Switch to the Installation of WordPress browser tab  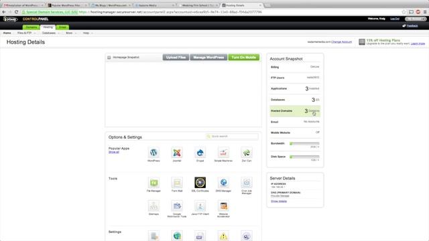[x=23, y=5]
